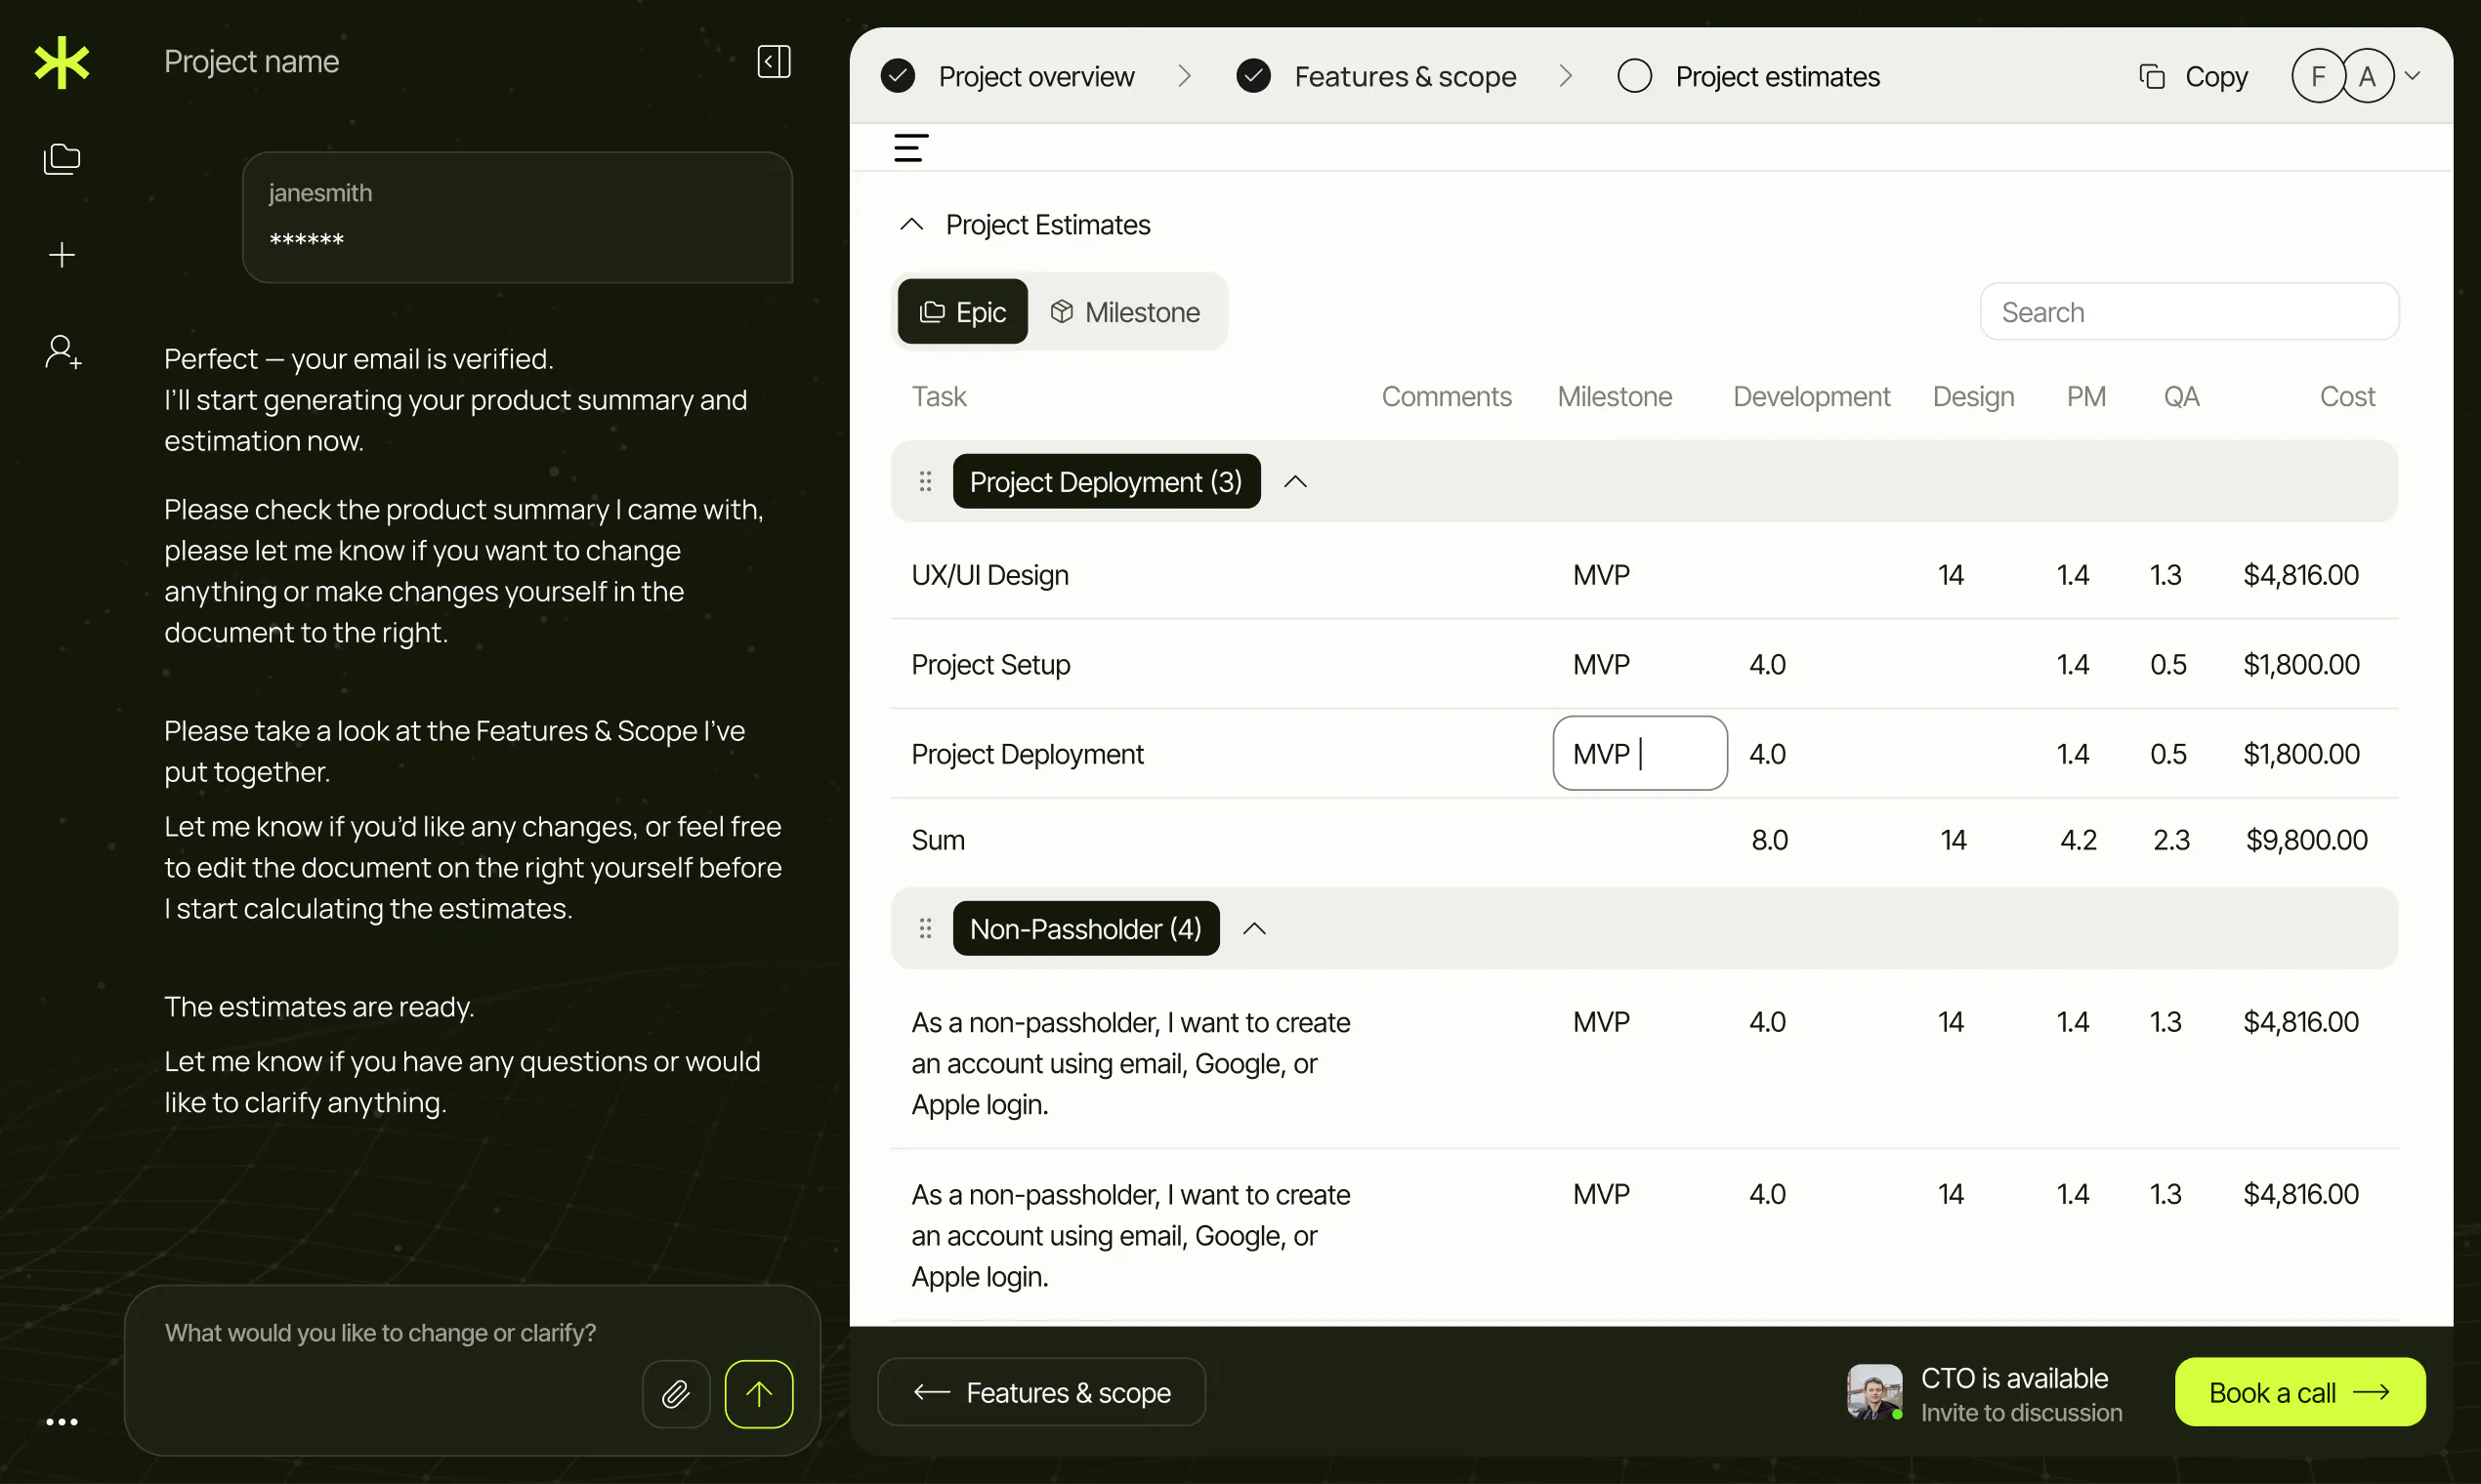Click the chat message input box
2481x1484 pixels.
point(472,1370)
